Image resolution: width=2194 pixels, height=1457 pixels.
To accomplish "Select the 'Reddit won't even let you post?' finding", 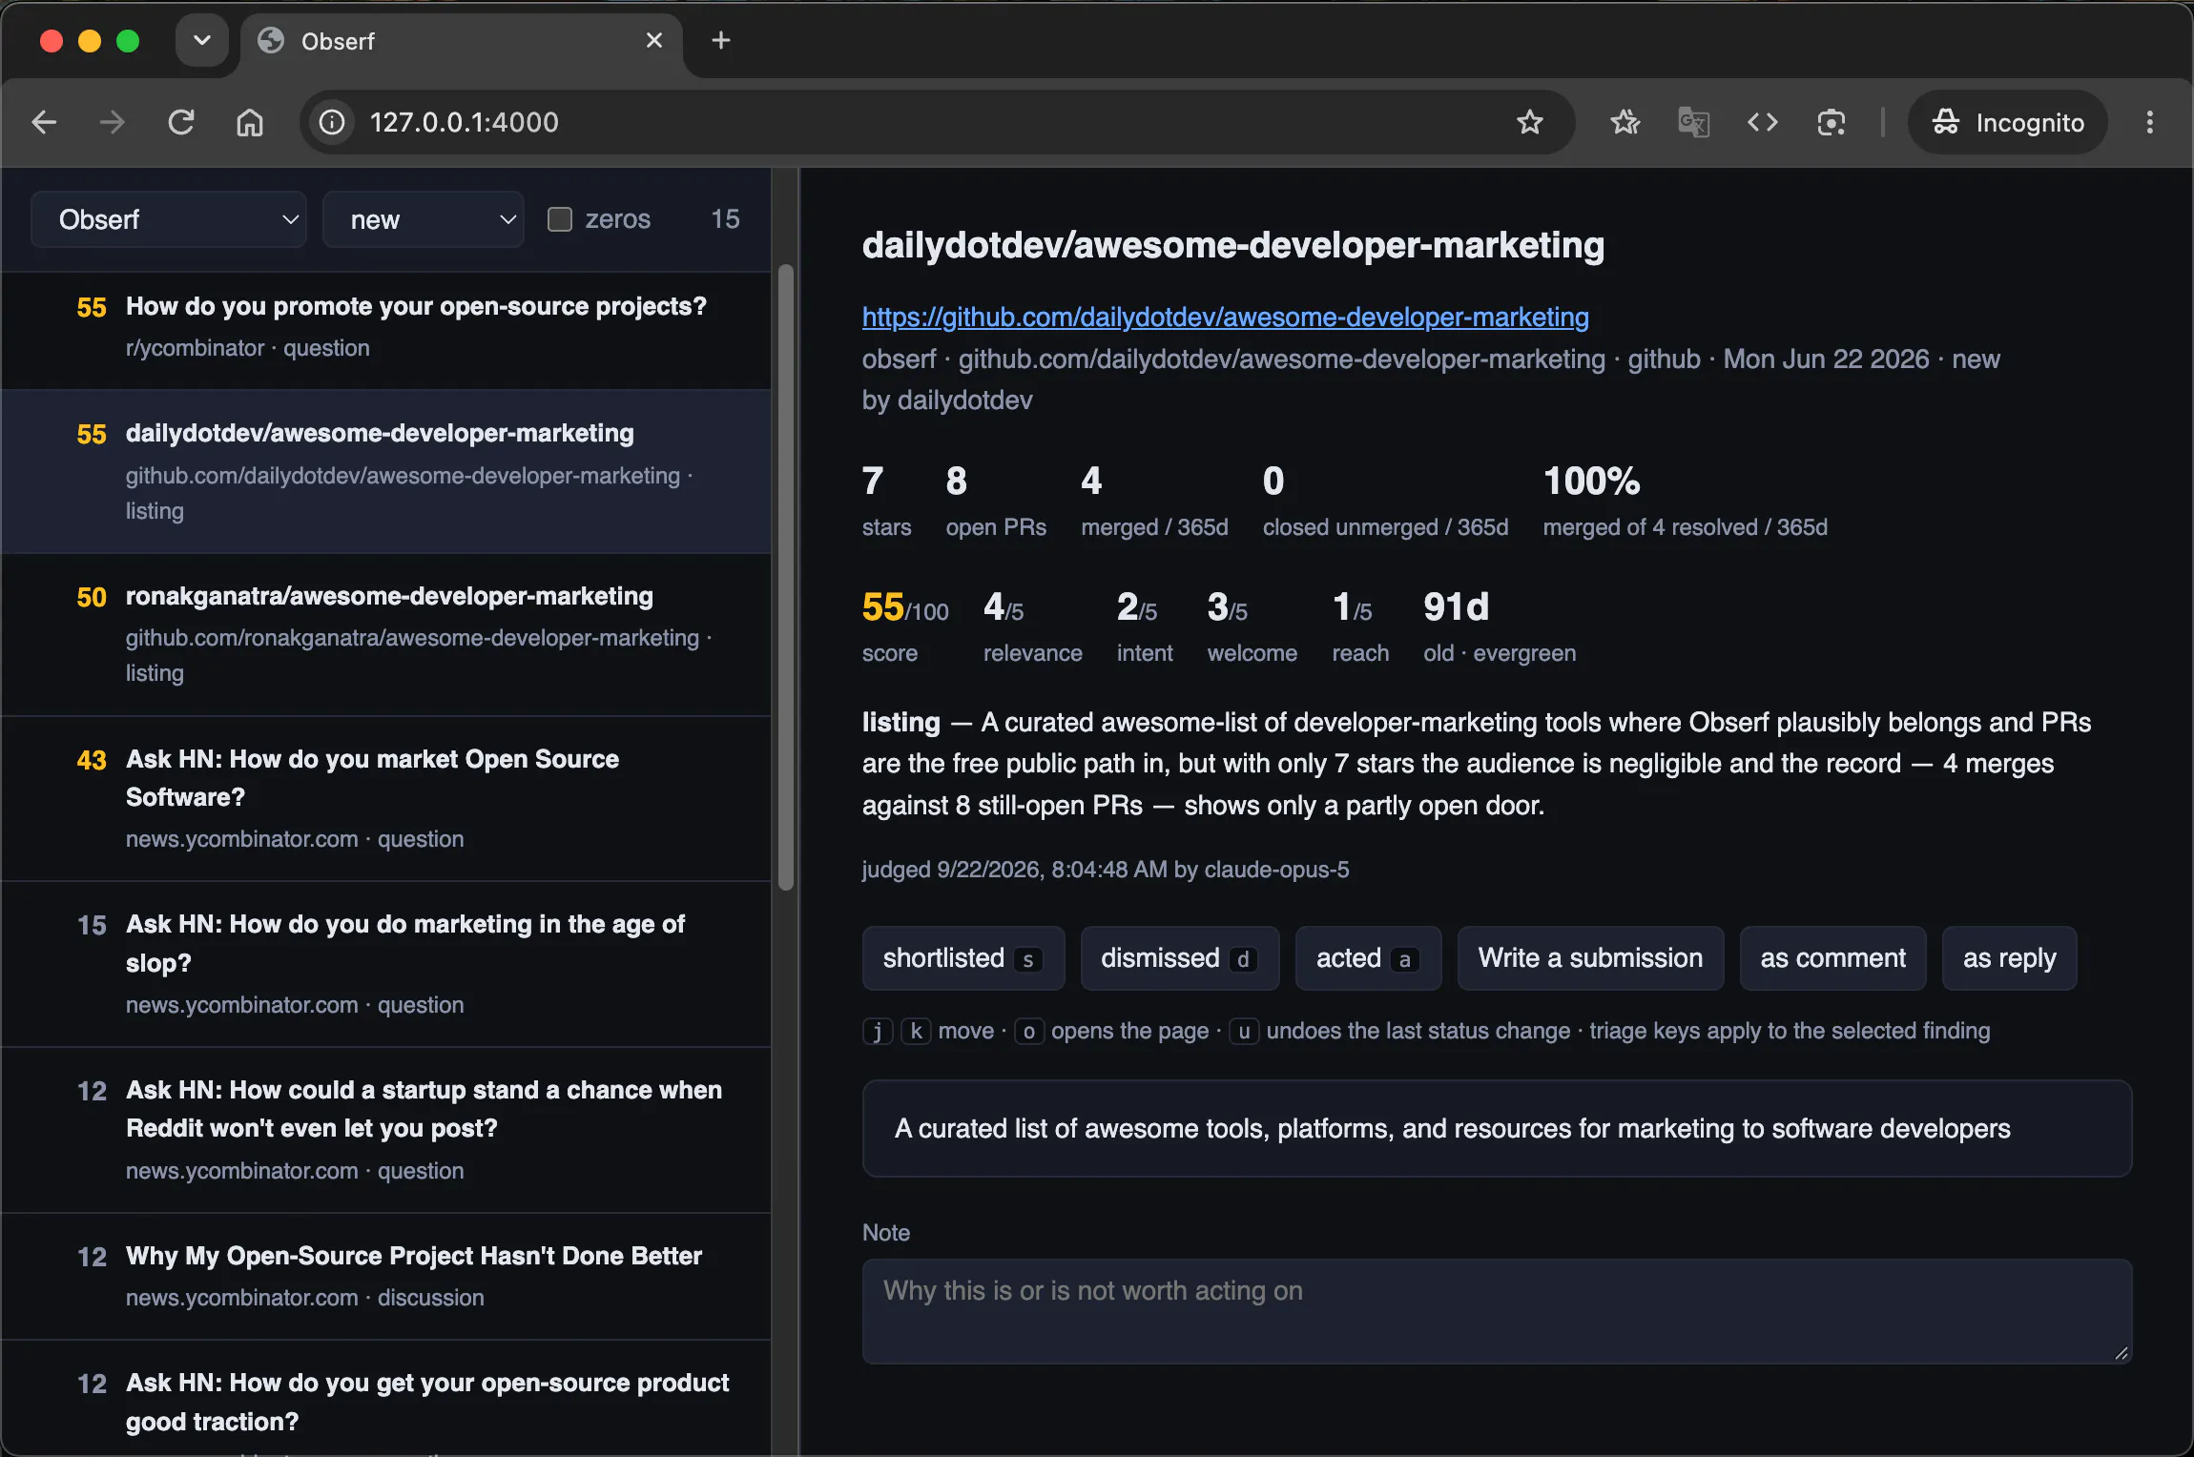I will 386,1130.
